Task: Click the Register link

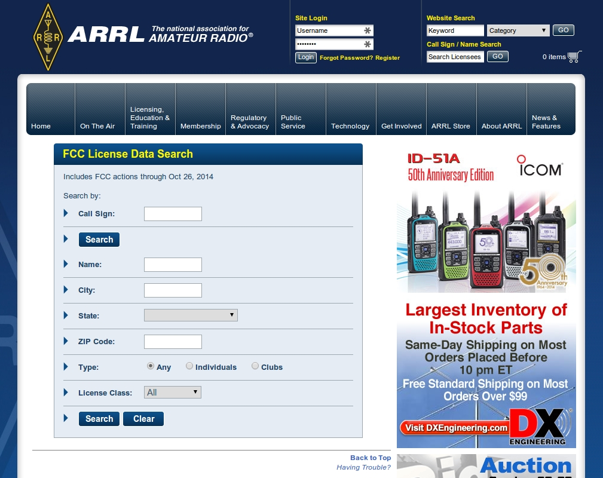Action: click(x=388, y=58)
